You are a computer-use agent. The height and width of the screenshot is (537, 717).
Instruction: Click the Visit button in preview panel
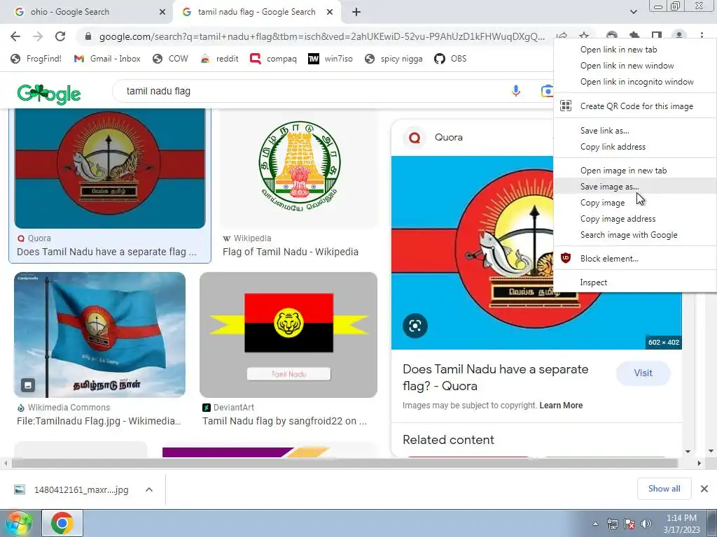(643, 373)
